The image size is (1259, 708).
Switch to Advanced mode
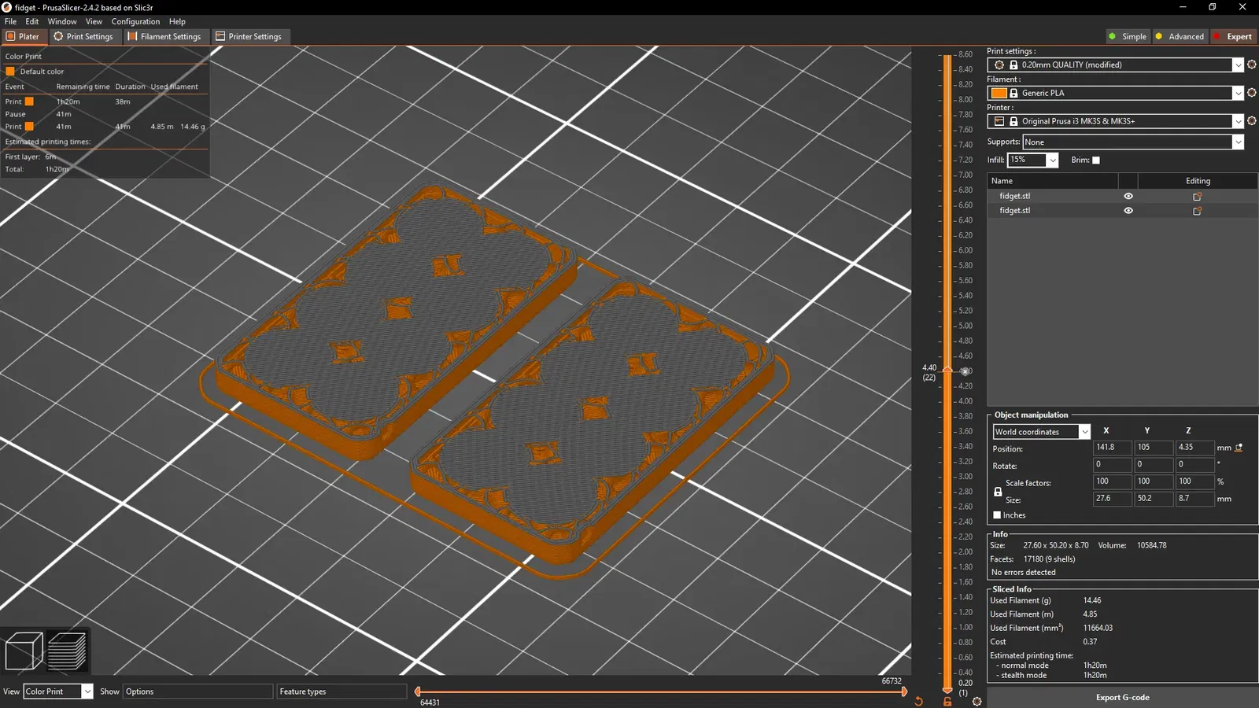[x=1180, y=36]
